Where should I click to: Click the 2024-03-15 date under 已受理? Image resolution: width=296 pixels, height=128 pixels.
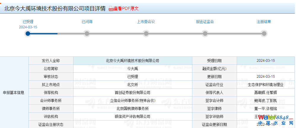point(28,27)
